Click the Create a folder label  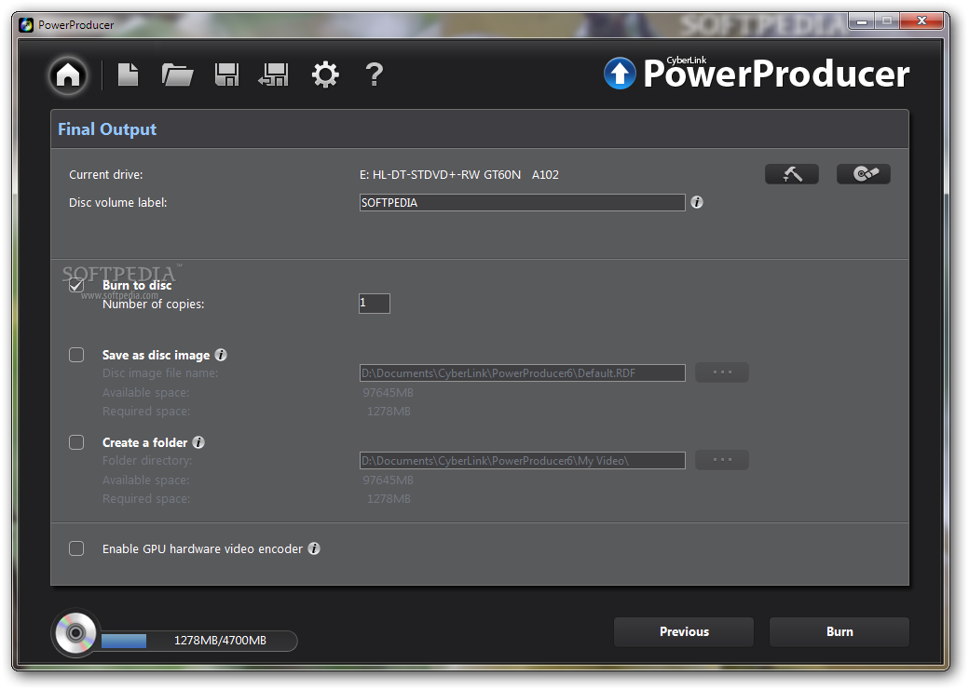pyautogui.click(x=144, y=443)
